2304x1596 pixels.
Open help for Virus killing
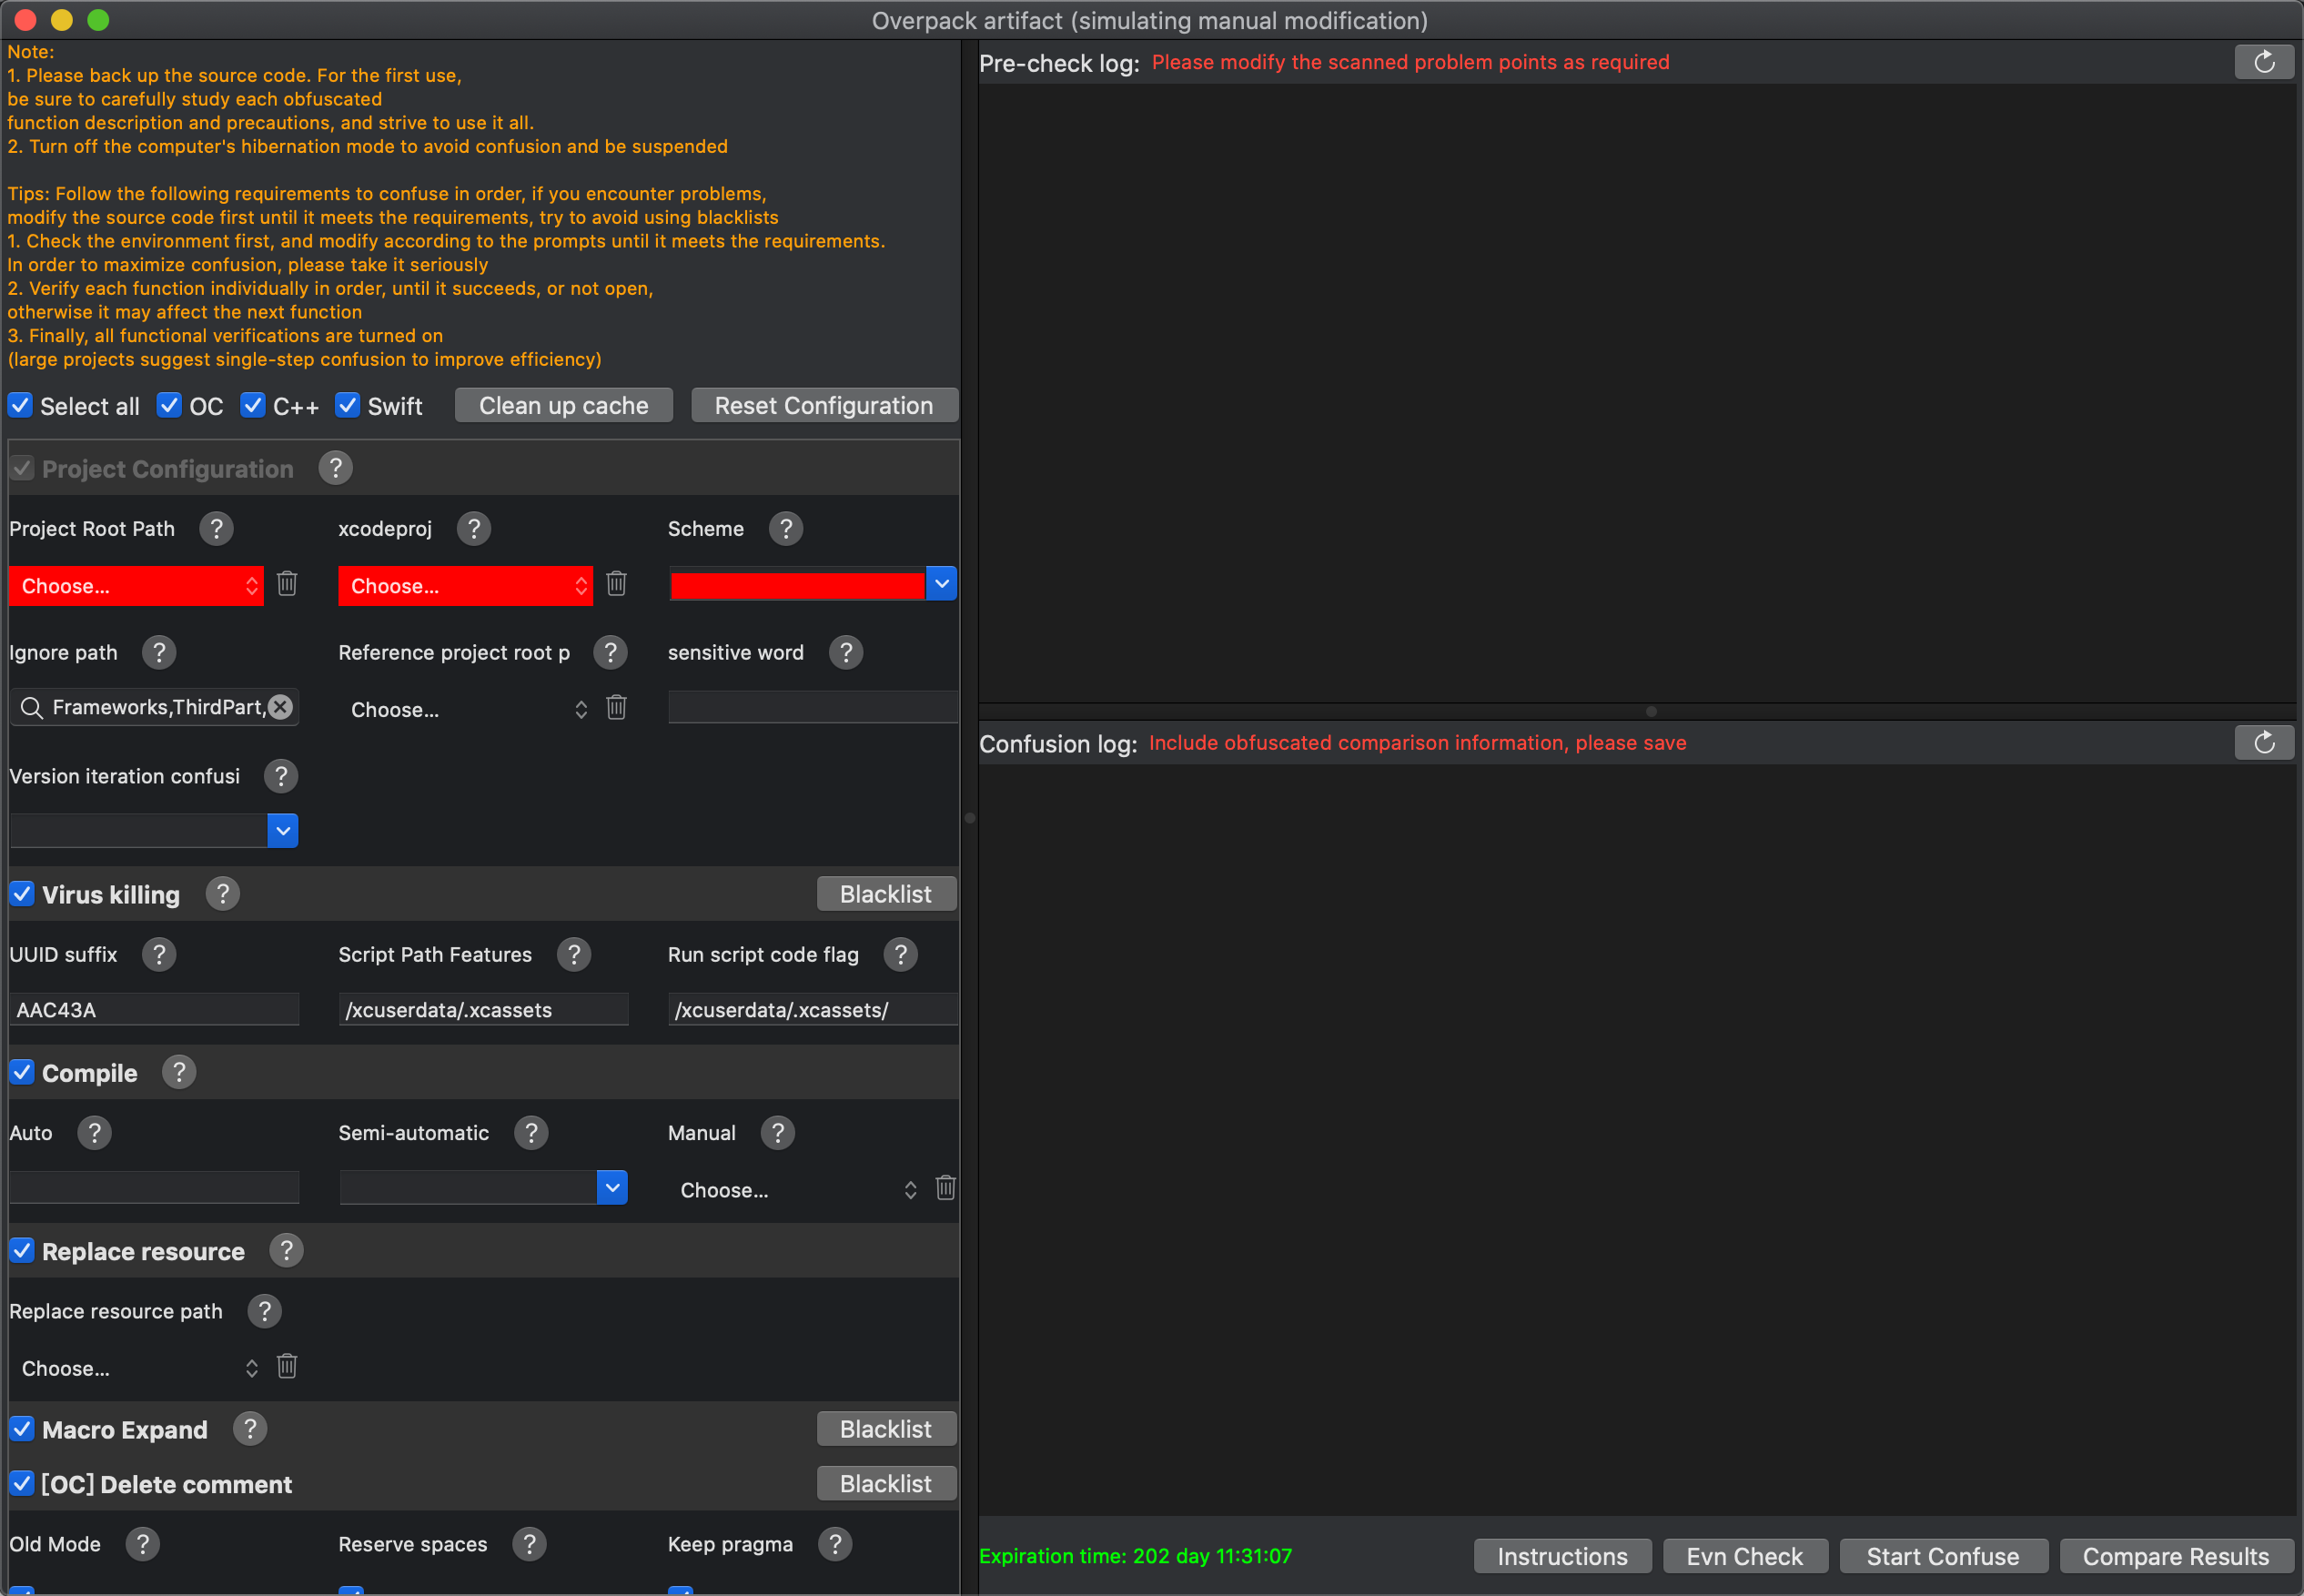coord(222,894)
